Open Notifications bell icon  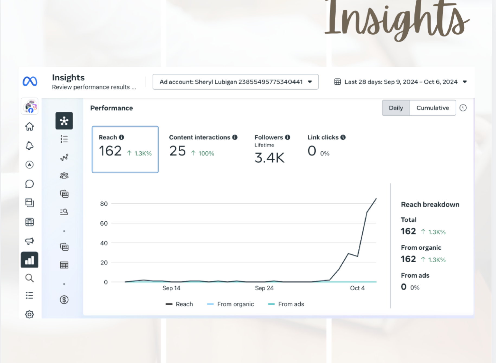tap(30, 146)
